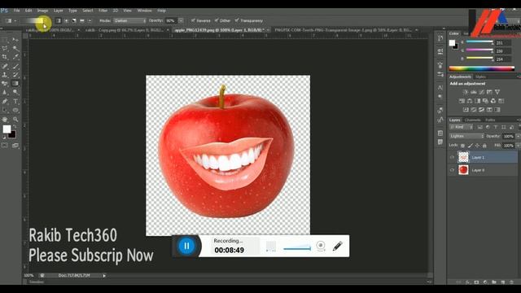
Task: Select the Zoom tool
Action: click(x=15, y=120)
